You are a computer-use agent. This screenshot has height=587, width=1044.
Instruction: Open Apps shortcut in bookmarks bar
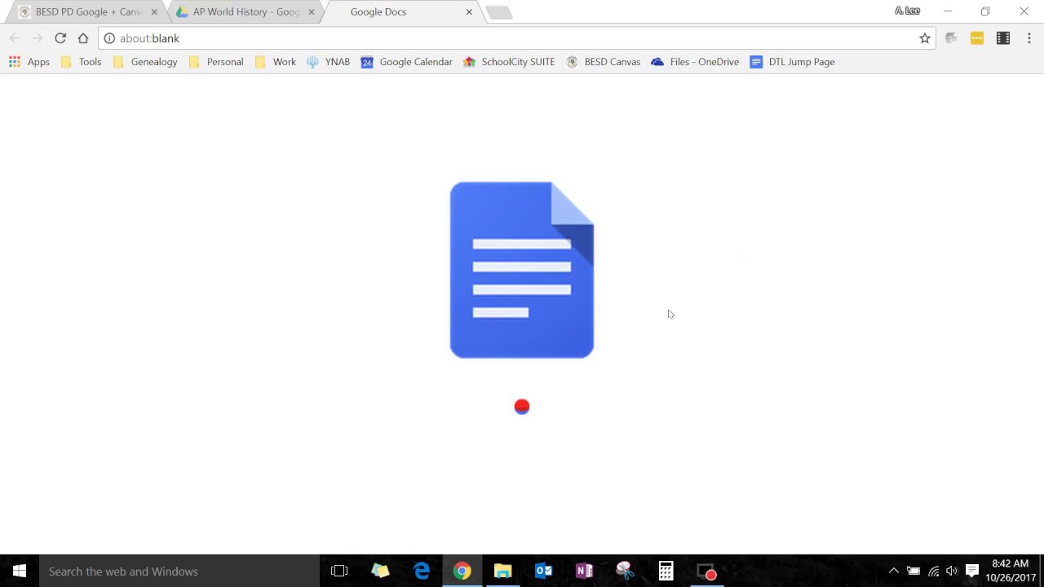(29, 62)
